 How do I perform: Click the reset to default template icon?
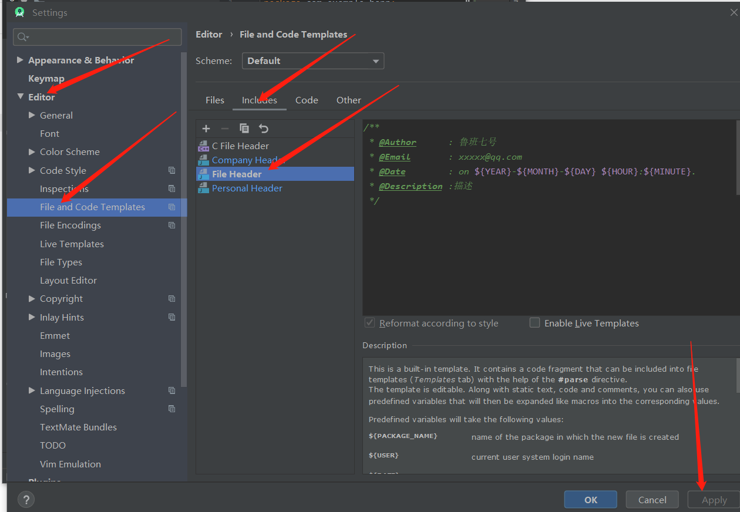pyautogui.click(x=263, y=128)
